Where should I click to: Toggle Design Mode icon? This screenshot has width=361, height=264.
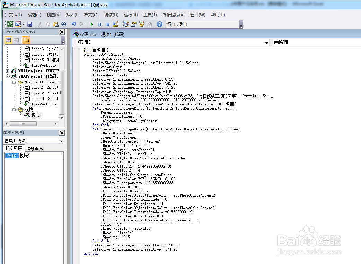pyautogui.click(x=116, y=24)
